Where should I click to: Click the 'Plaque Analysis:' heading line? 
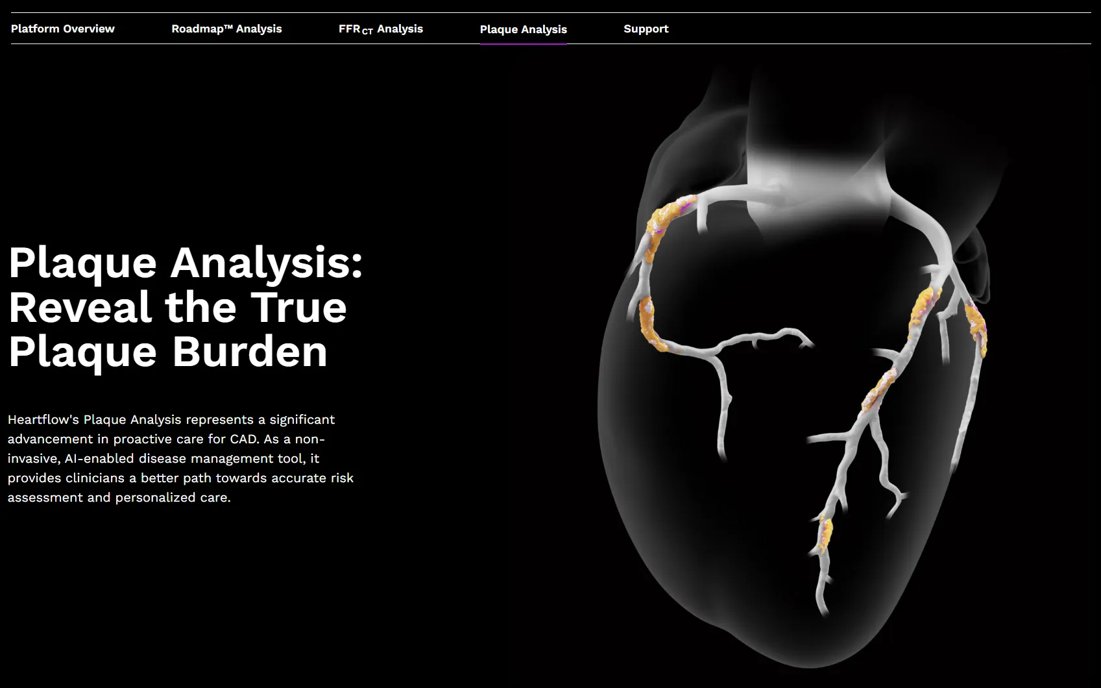pyautogui.click(x=185, y=262)
